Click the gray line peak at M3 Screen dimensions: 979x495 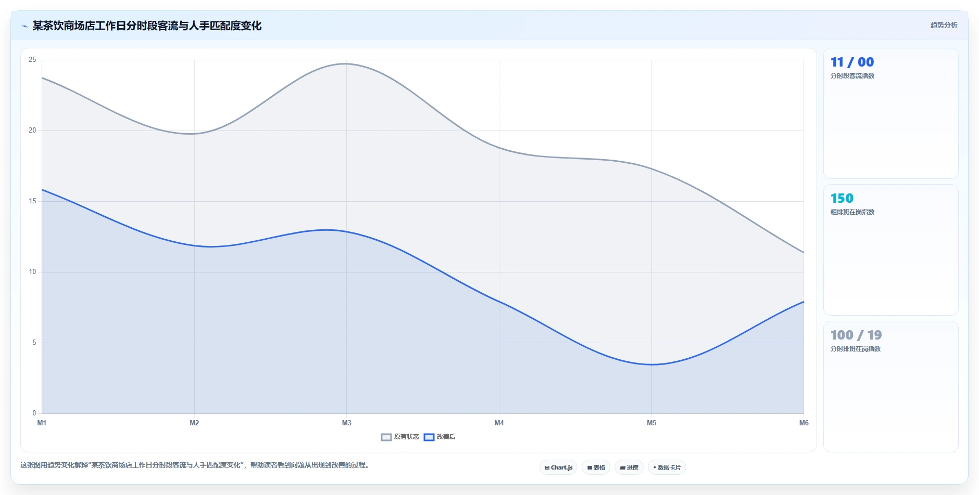coord(346,64)
